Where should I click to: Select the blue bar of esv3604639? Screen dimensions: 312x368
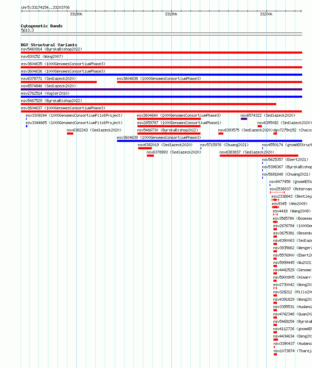pyautogui.click(x=209, y=141)
